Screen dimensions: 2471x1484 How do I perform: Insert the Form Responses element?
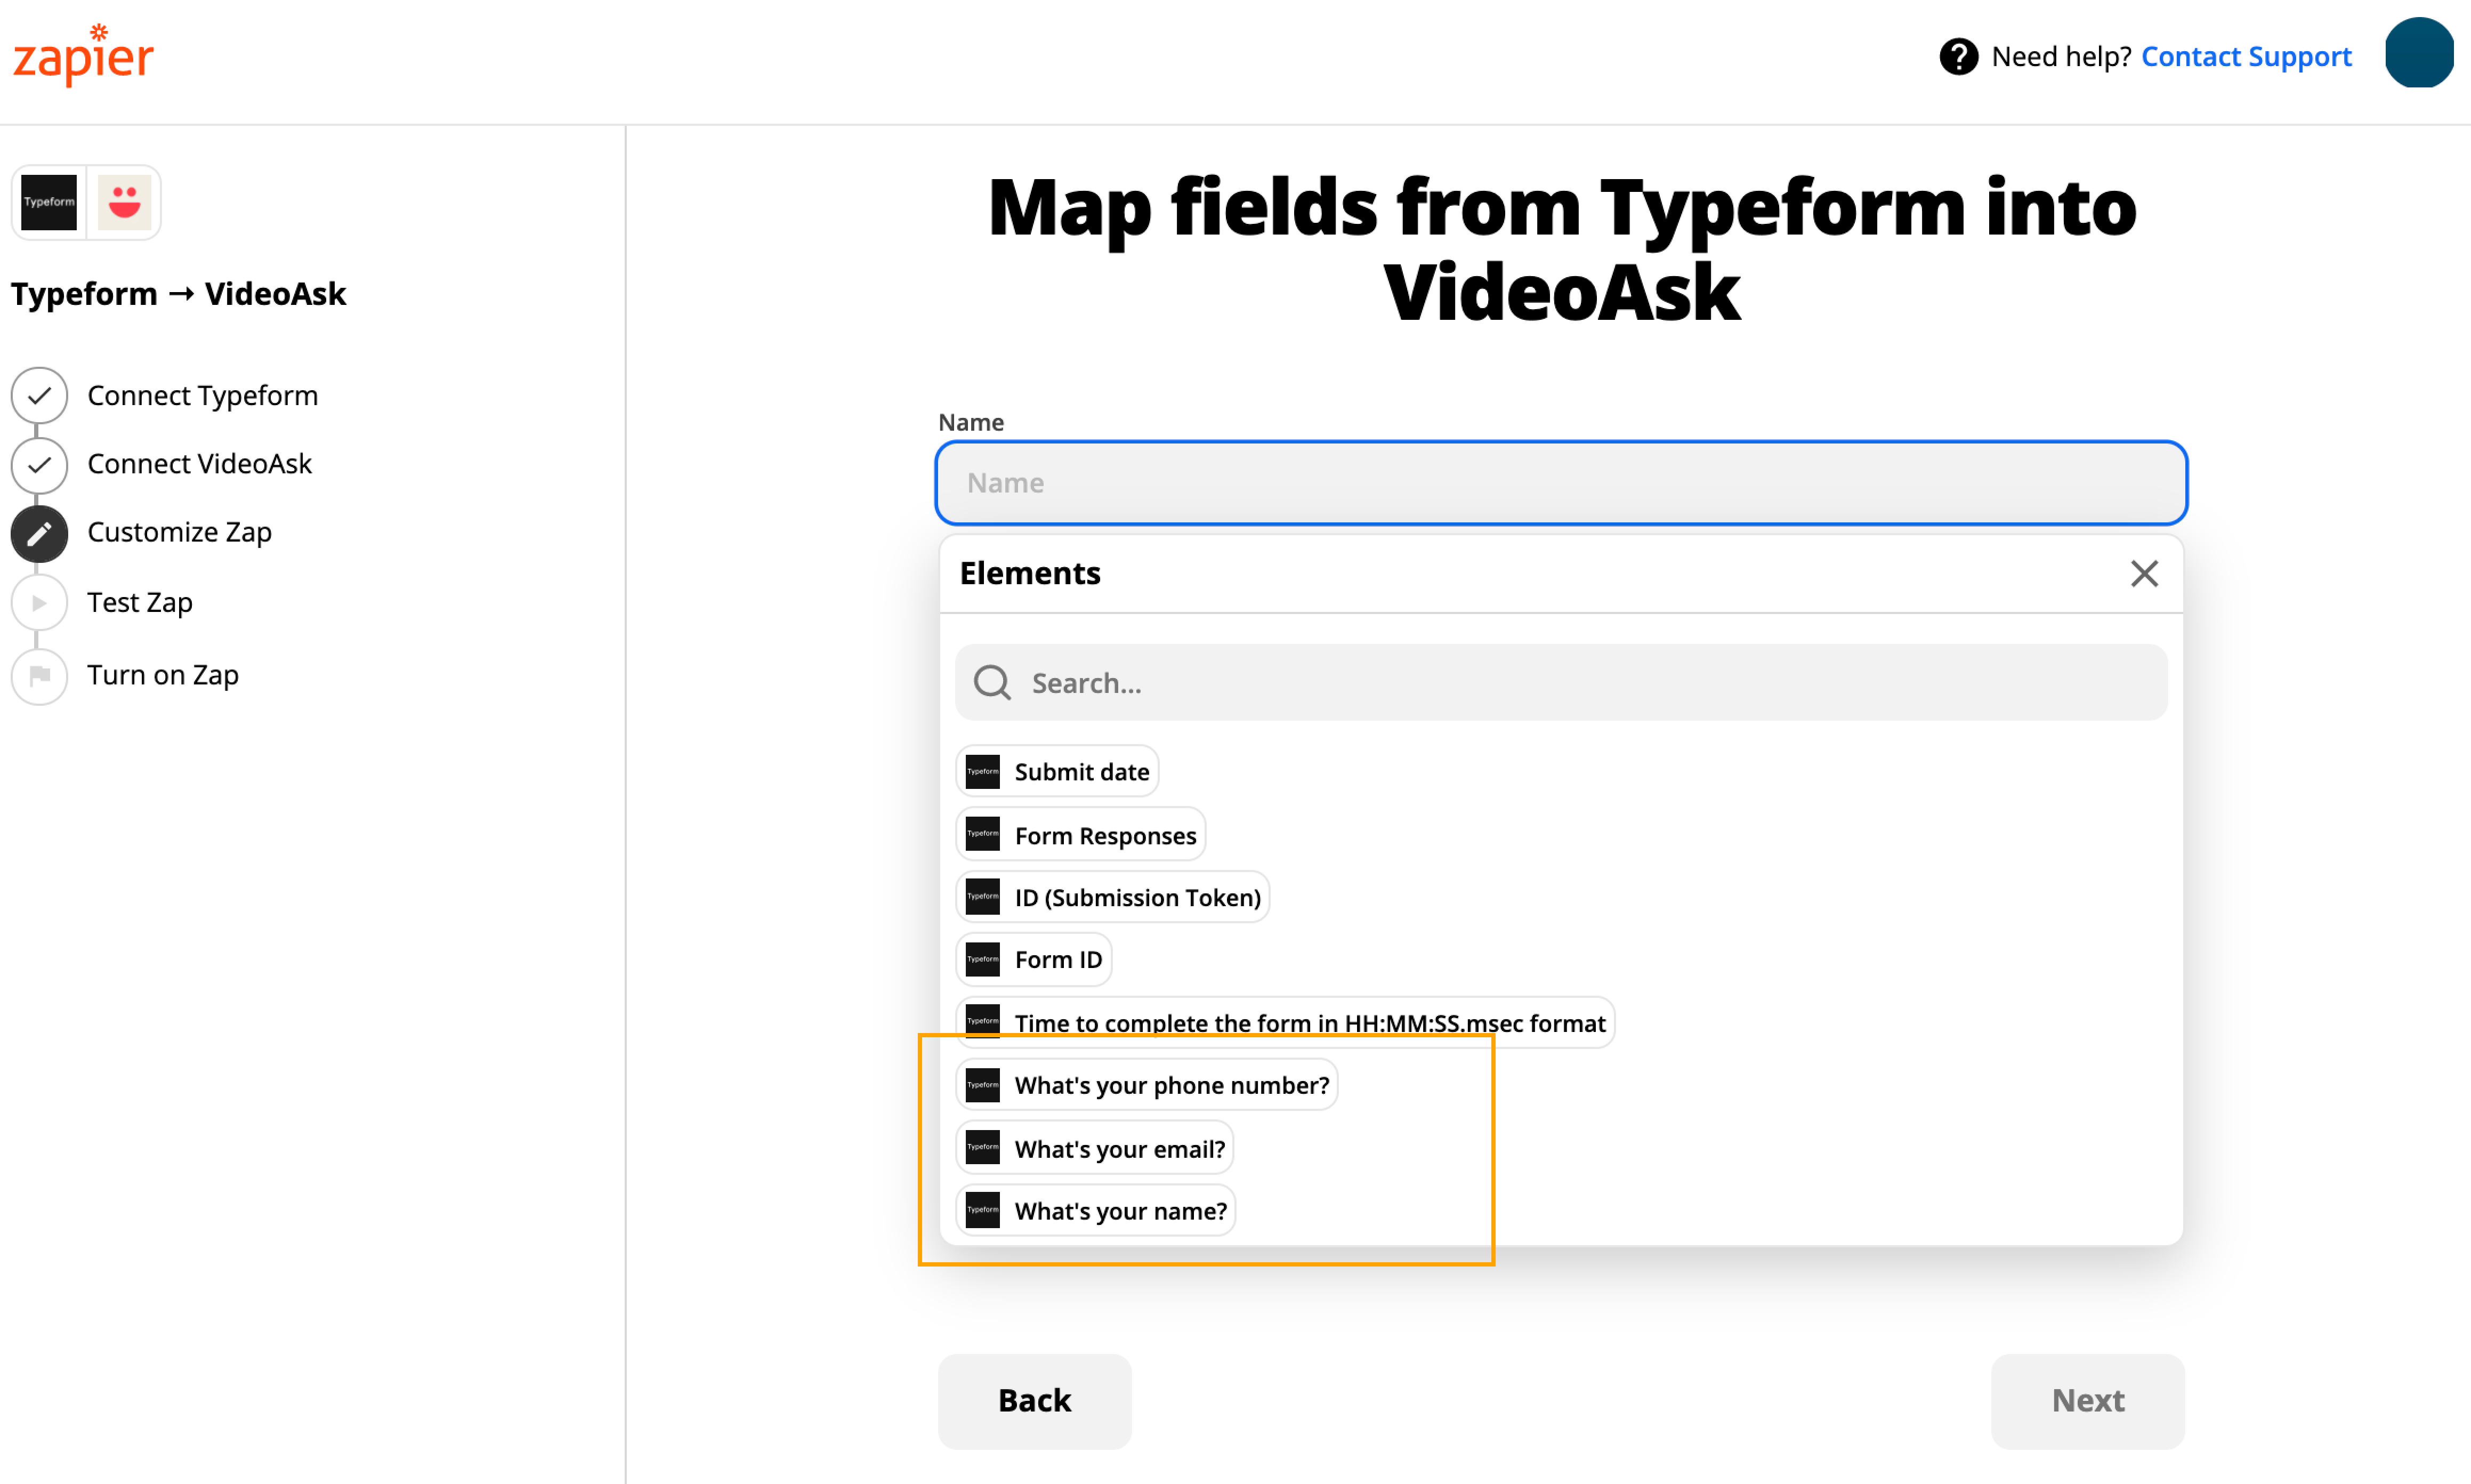click(1080, 834)
